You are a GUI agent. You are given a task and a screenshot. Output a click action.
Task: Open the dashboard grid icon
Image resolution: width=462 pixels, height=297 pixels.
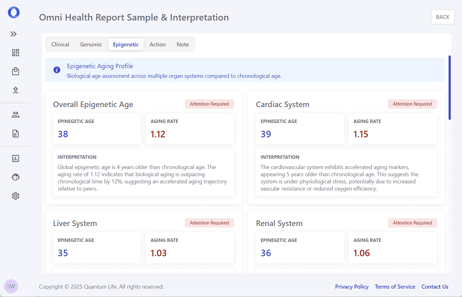coord(16,53)
